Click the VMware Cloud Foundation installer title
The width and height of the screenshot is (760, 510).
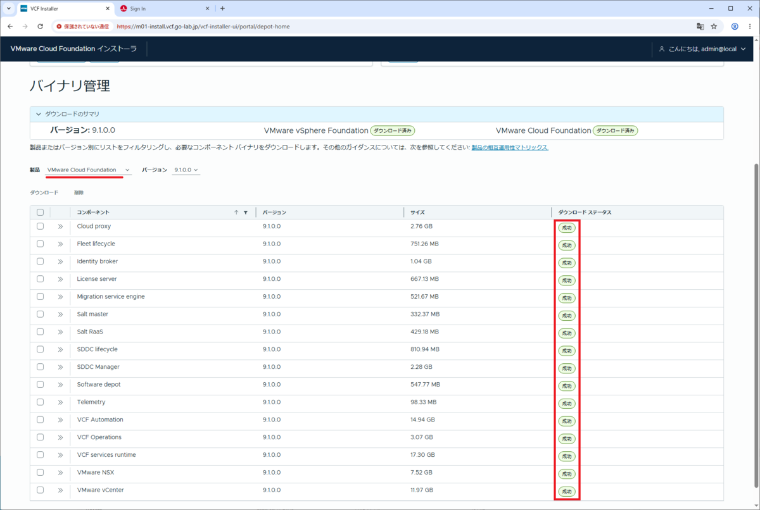(73, 49)
